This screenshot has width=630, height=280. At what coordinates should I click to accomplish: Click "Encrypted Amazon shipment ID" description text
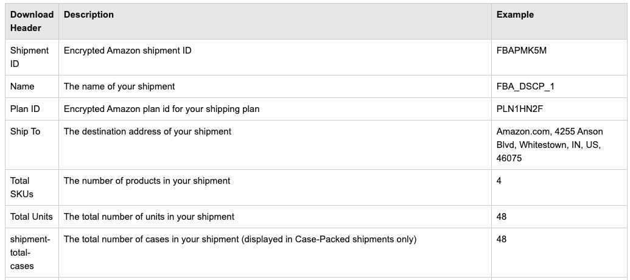click(128, 51)
